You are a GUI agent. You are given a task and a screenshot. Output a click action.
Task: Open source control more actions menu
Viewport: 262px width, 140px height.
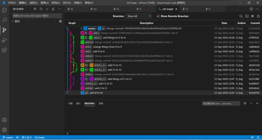pyautogui.click(x=59, y=9)
